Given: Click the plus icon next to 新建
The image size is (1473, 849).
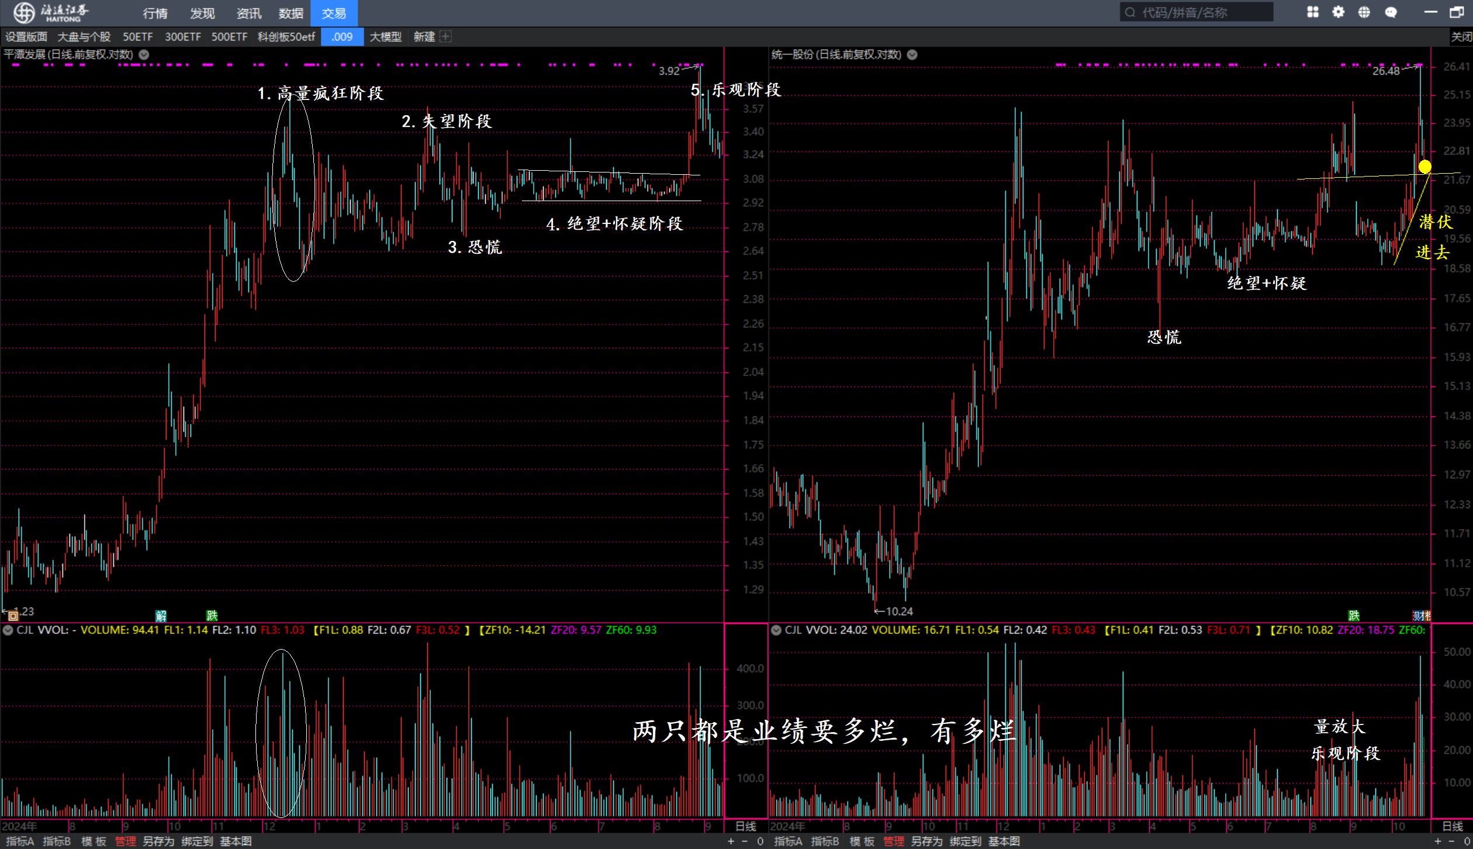Looking at the screenshot, I should tap(445, 37).
